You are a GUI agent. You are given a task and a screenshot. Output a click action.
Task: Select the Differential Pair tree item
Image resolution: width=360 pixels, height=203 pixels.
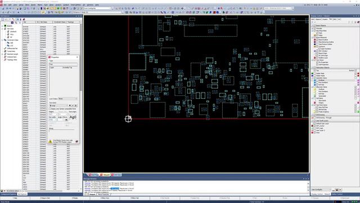tap(12, 48)
